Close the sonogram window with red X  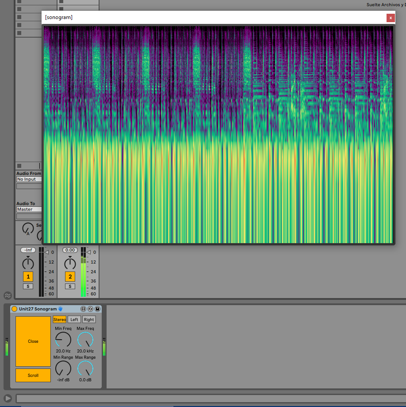pyautogui.click(x=391, y=18)
